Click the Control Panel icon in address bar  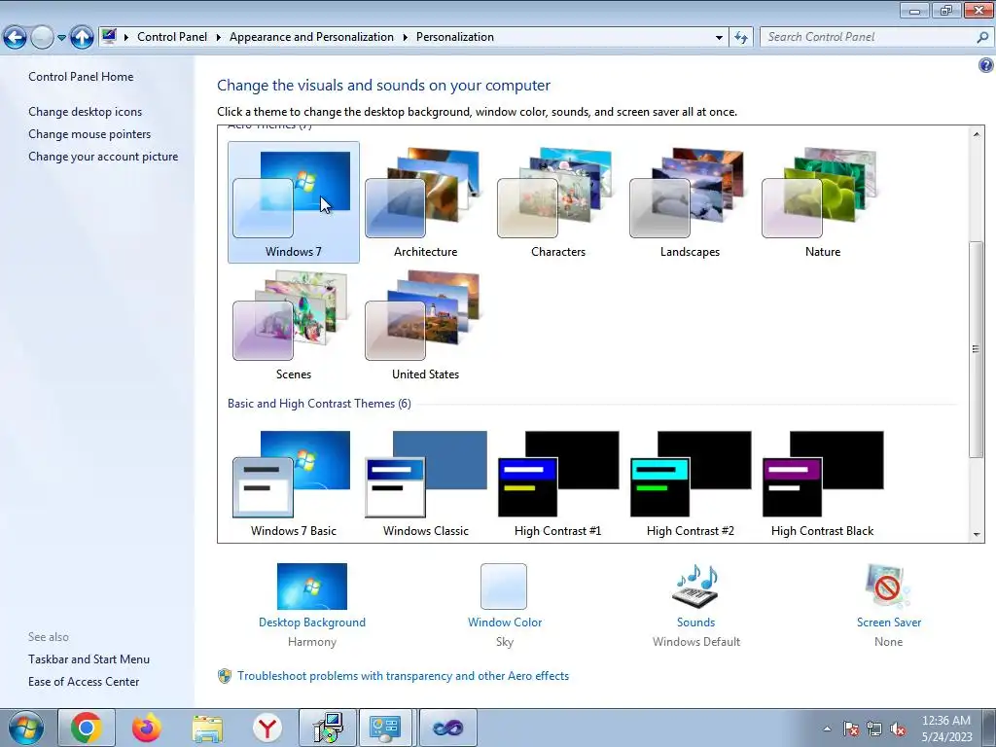[x=109, y=37]
